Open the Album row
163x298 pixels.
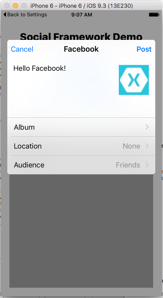81,127
